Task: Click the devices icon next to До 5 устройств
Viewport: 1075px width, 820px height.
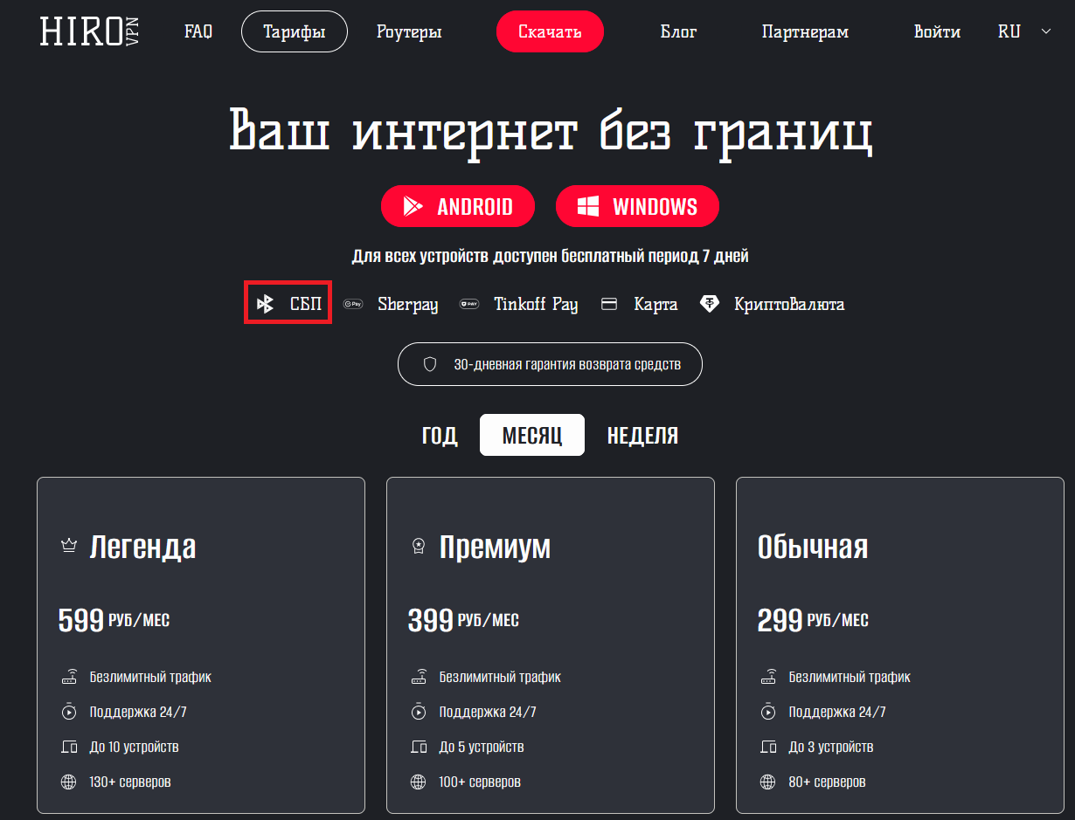Action: (x=420, y=747)
